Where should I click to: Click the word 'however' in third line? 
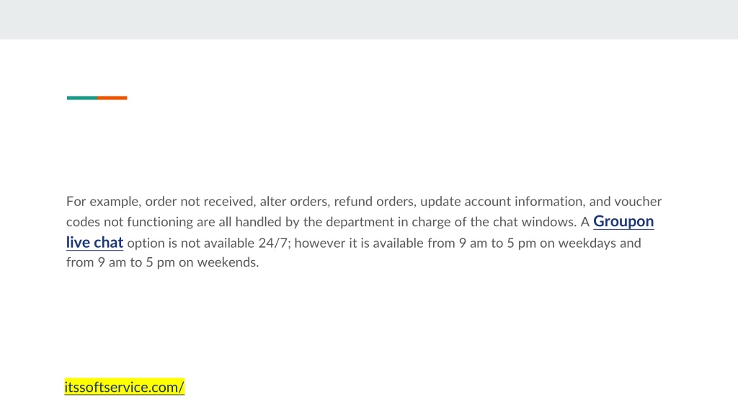click(319, 244)
